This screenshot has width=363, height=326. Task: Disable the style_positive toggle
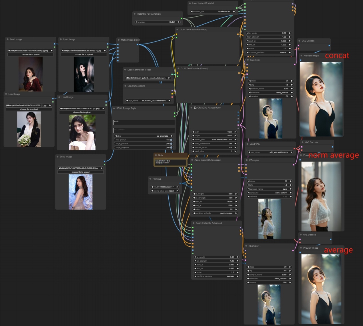pyautogui.click(x=171, y=144)
